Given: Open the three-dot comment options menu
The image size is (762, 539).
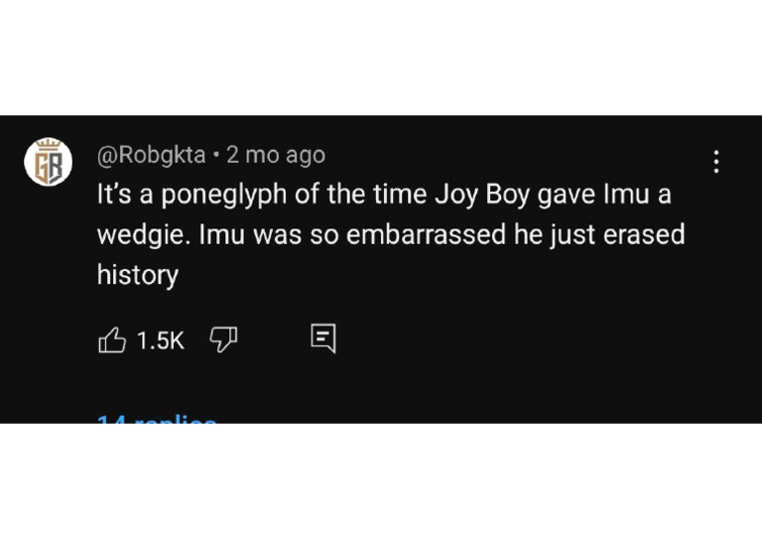Looking at the screenshot, I should click(716, 162).
